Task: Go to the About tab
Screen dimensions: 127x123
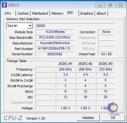Action: 101,13
